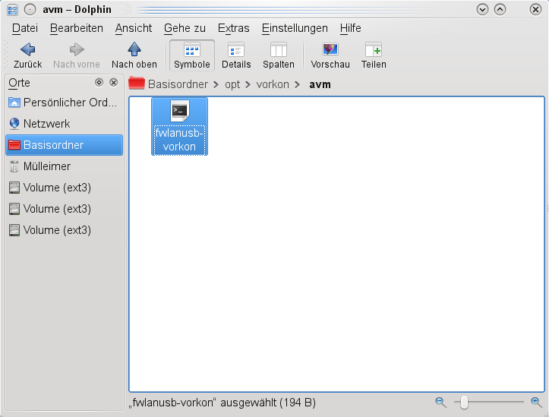Click the status bar selection text

(x=222, y=403)
